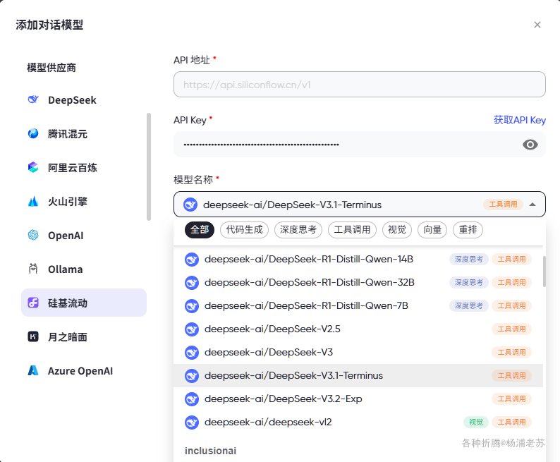Click icon beside DeepSeek-R1-Distill-Qwen-32B
The height and width of the screenshot is (462, 560).
pos(192,283)
